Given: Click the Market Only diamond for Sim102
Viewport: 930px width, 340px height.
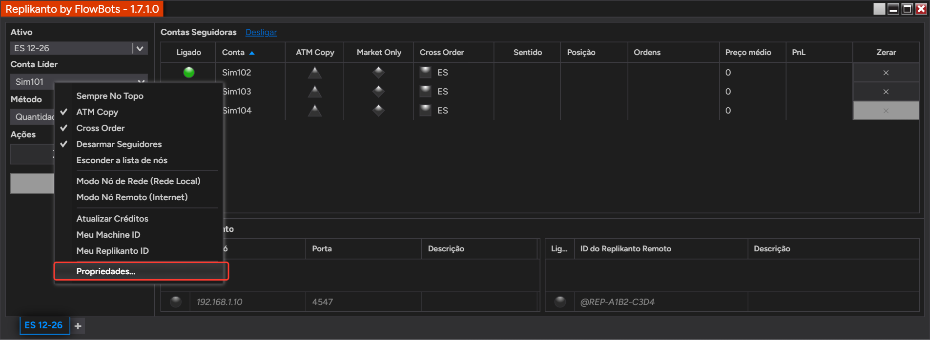Looking at the screenshot, I should [x=378, y=73].
